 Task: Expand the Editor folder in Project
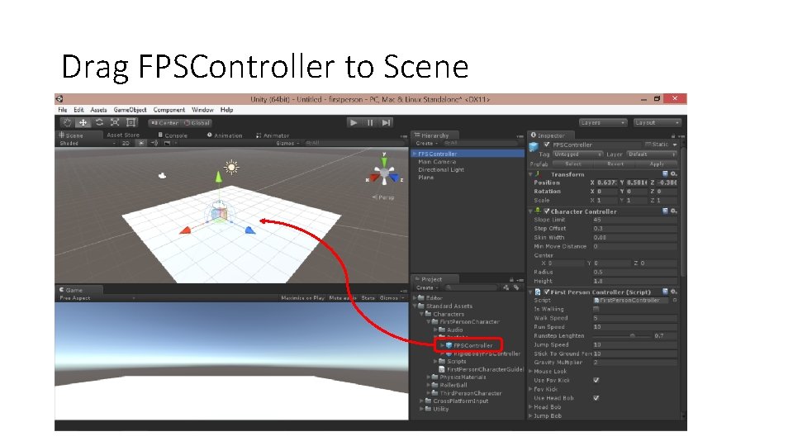click(415, 298)
